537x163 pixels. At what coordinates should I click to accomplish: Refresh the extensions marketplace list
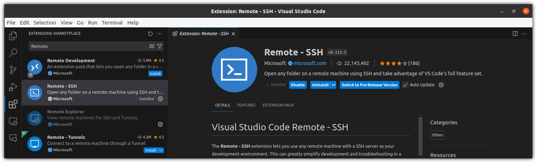[150, 34]
